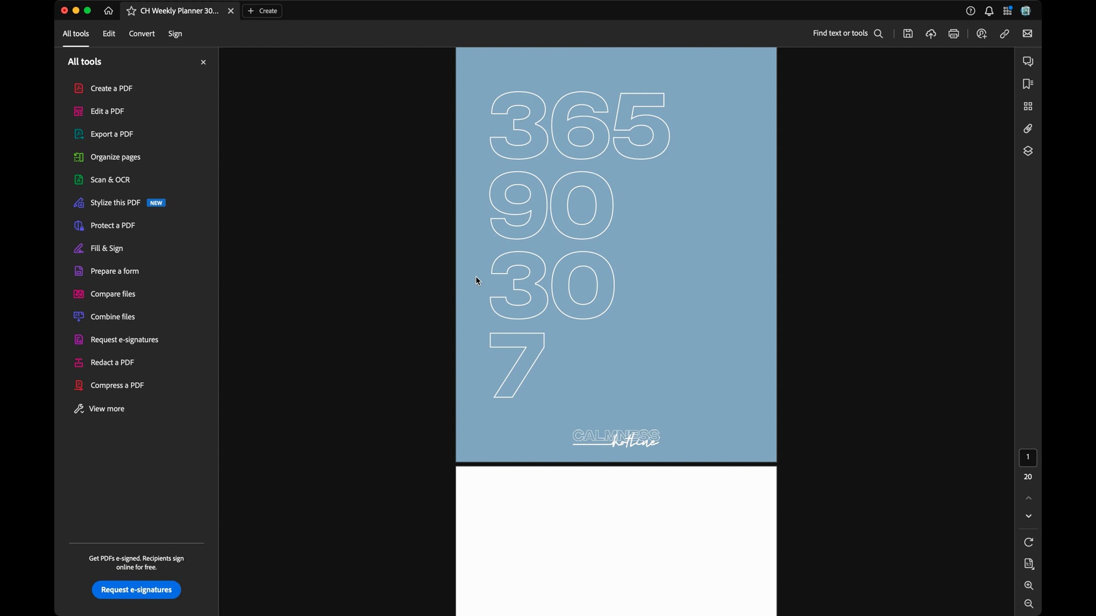
Task: Click the Calmness Hotline logo
Action: coord(616,438)
